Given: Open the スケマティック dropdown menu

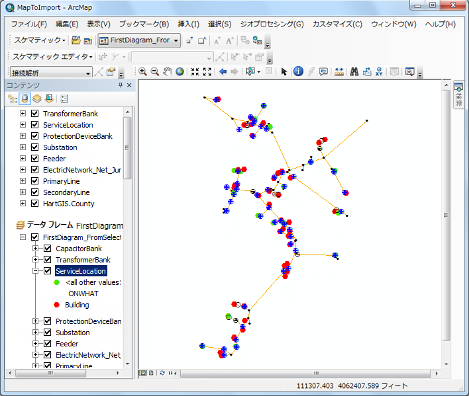Looking at the screenshot, I should pos(40,40).
